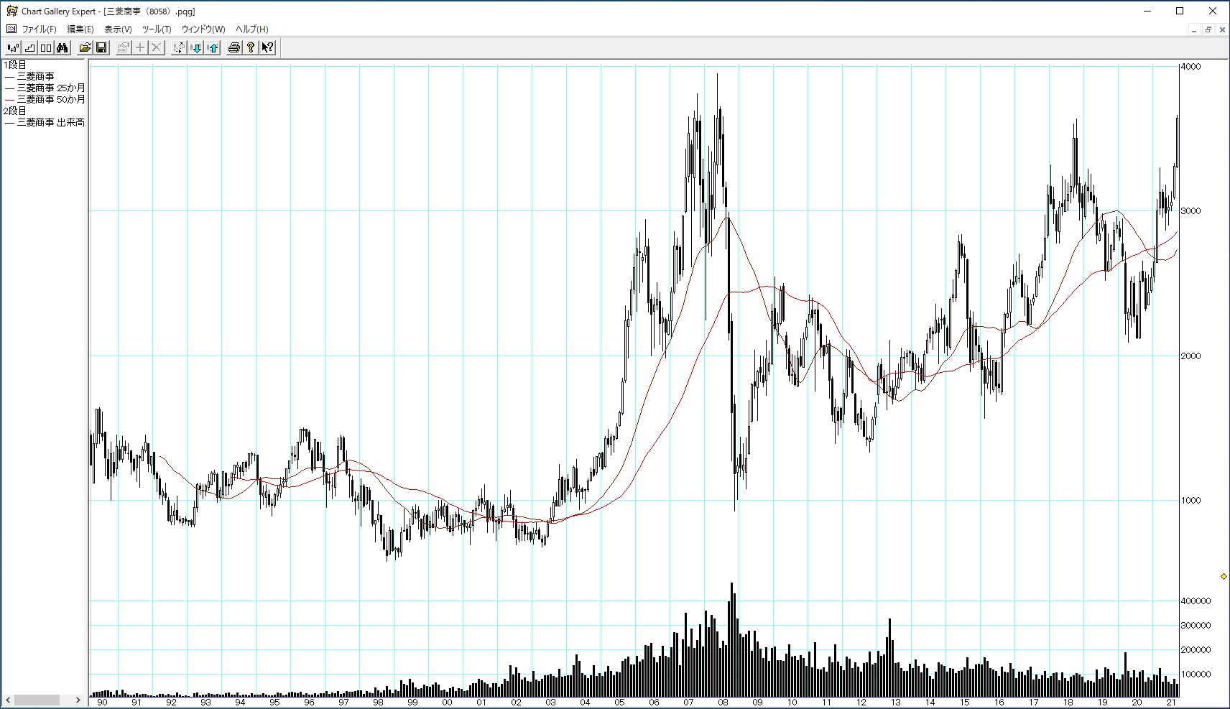Open the ファイル(F) menu
Image resolution: width=1230 pixels, height=709 pixels.
tap(38, 29)
